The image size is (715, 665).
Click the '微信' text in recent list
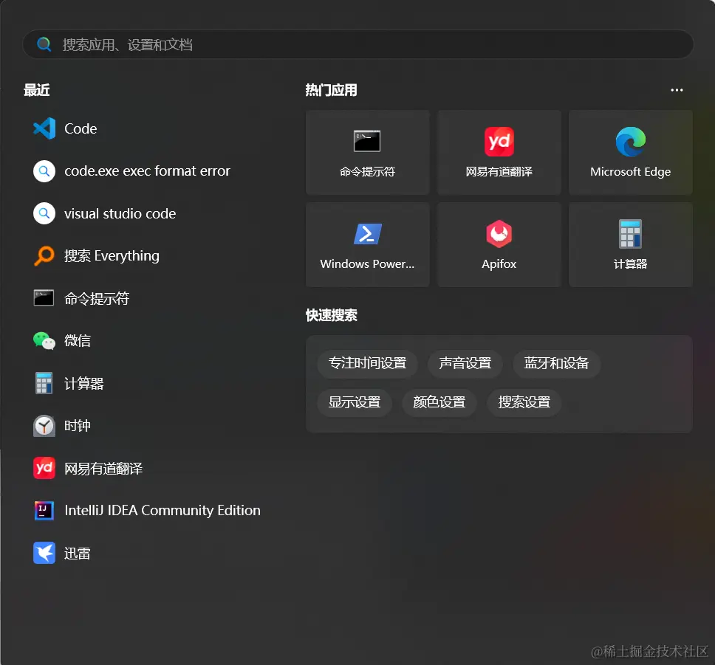tap(78, 341)
